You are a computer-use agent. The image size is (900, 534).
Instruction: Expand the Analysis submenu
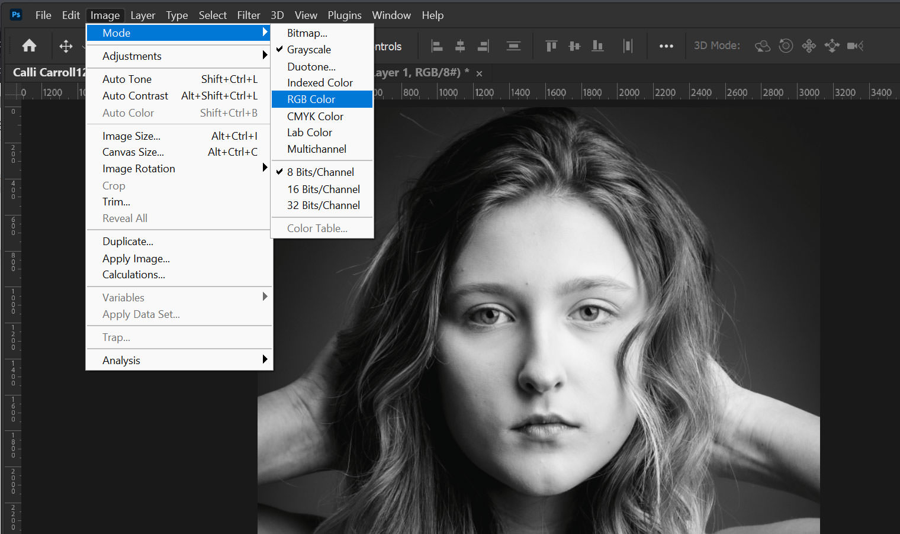(178, 361)
